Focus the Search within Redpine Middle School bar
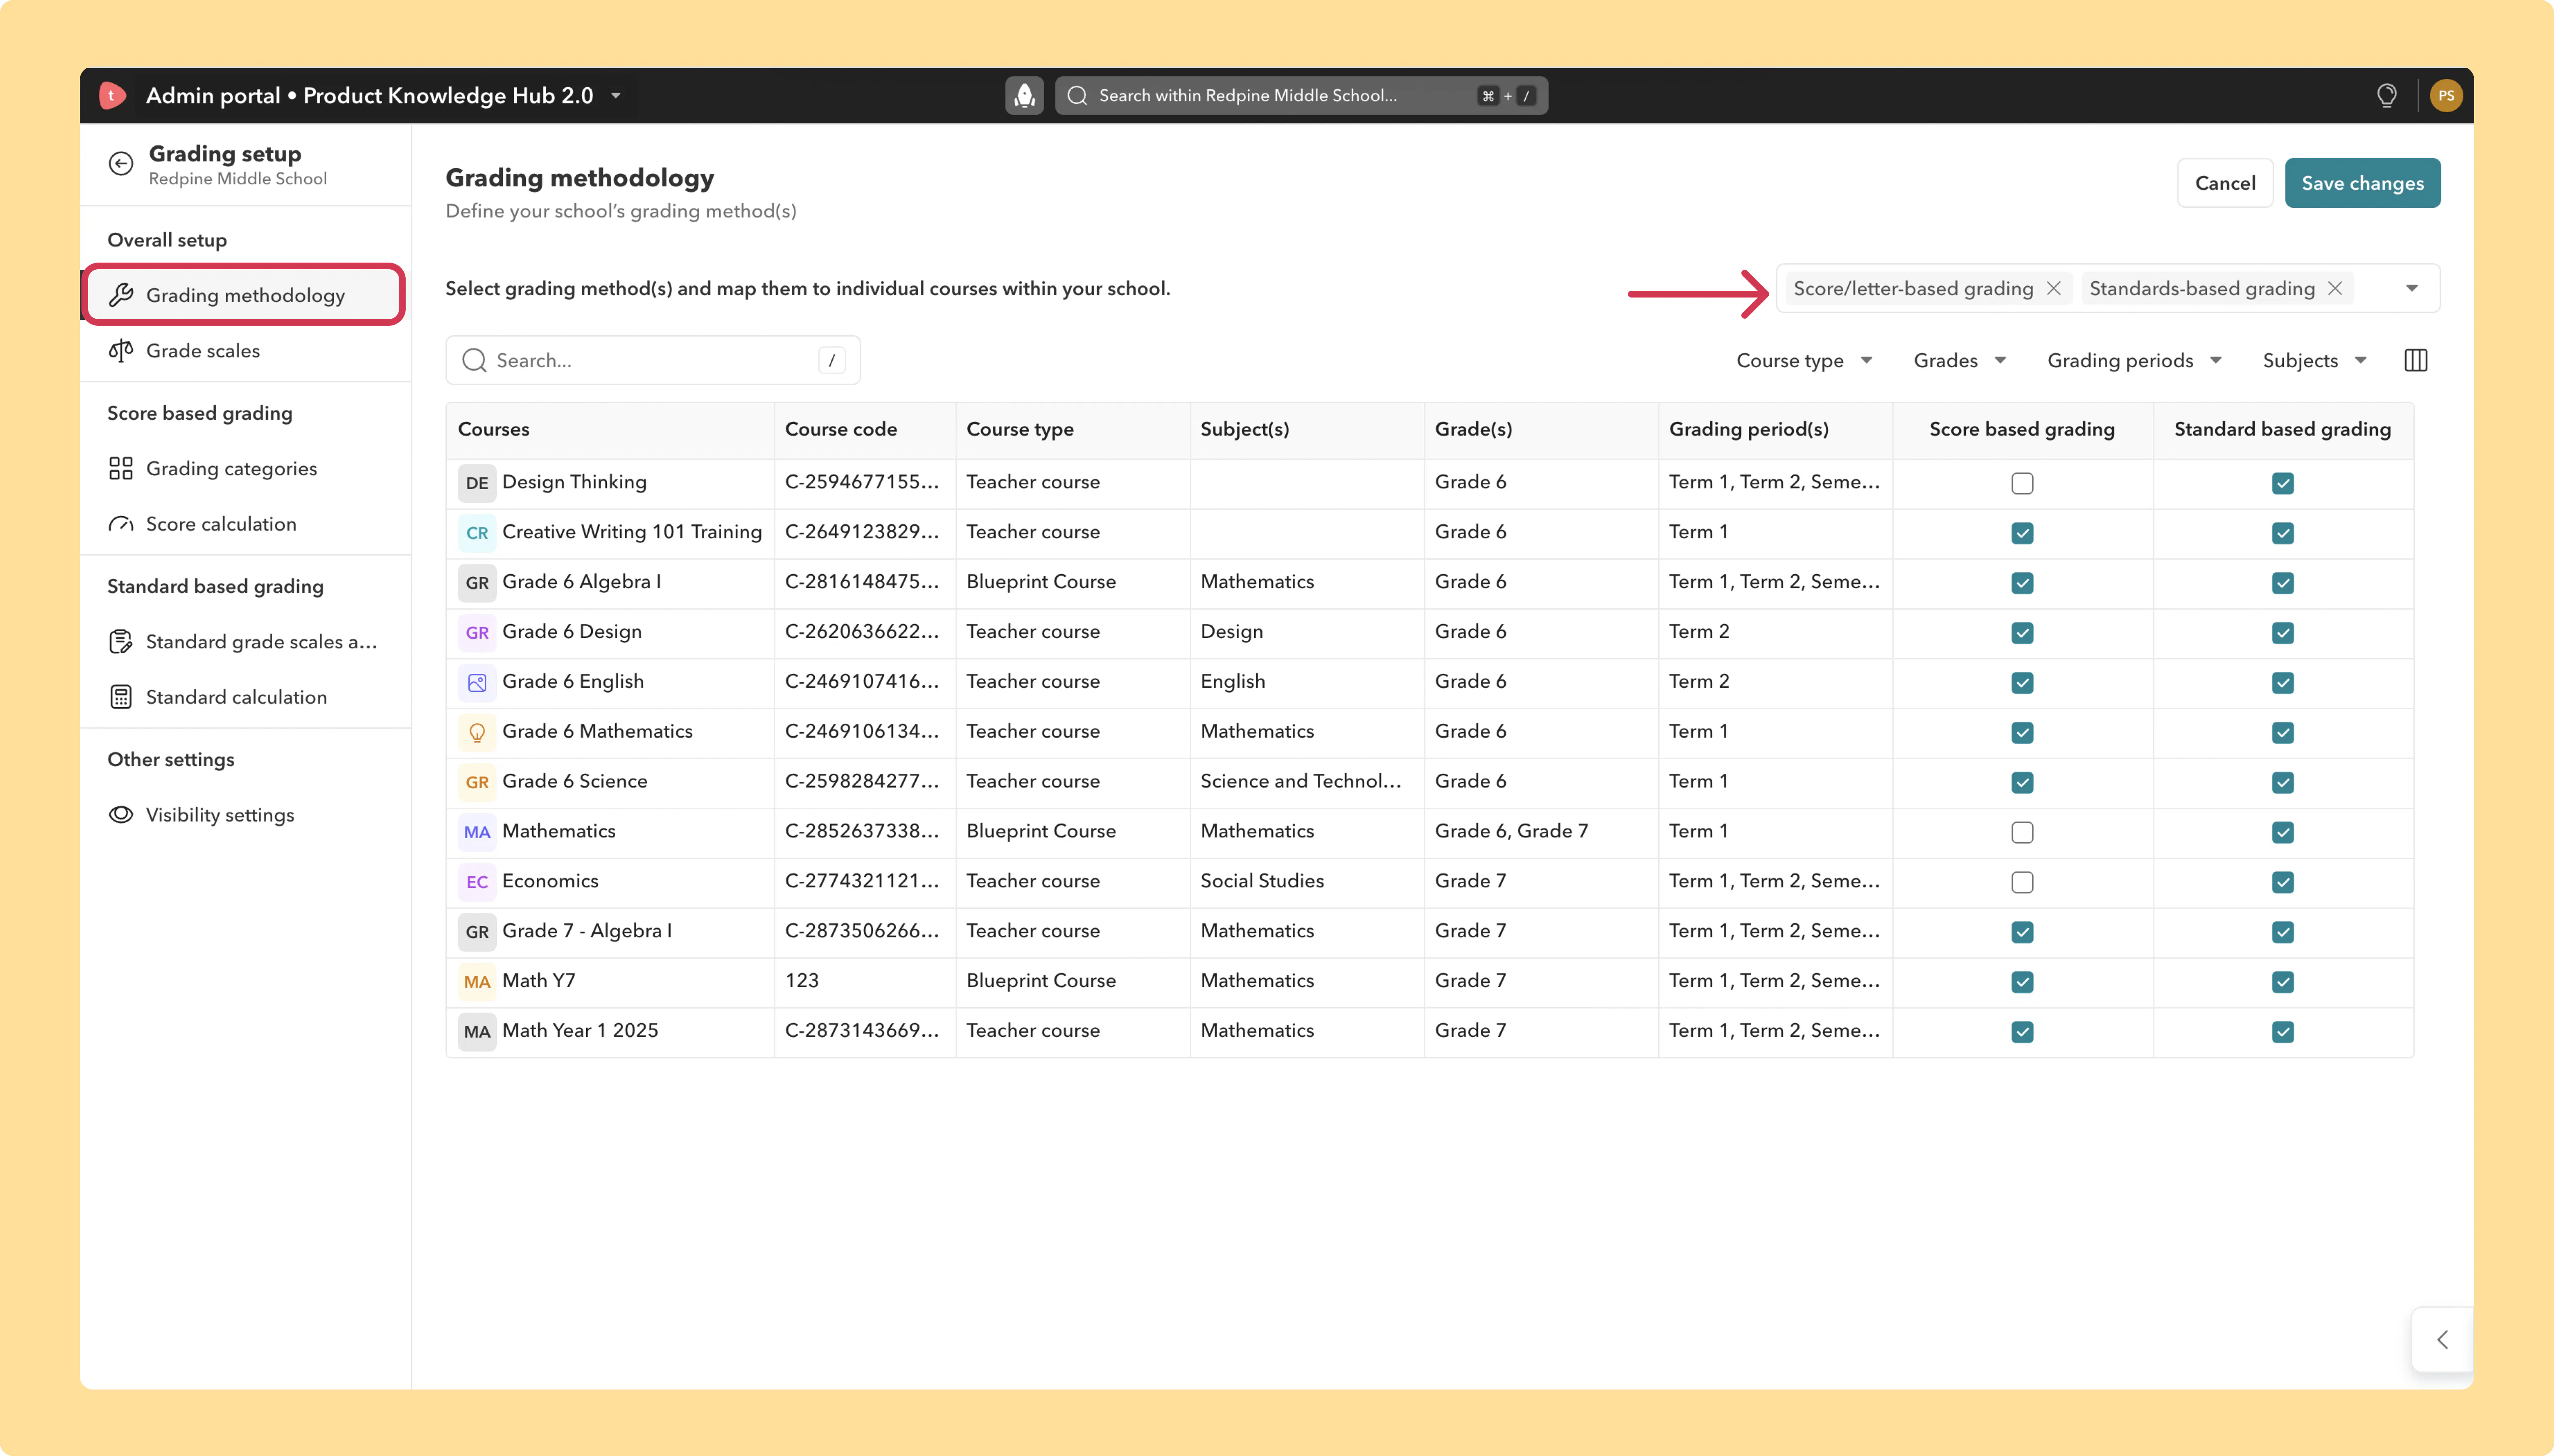This screenshot has height=1456, width=2554. (1301, 95)
